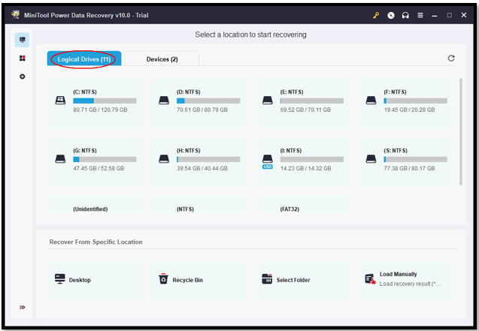The height and width of the screenshot is (331, 479).
Task: Open the bootable media disc icon
Action: pyautogui.click(x=391, y=15)
